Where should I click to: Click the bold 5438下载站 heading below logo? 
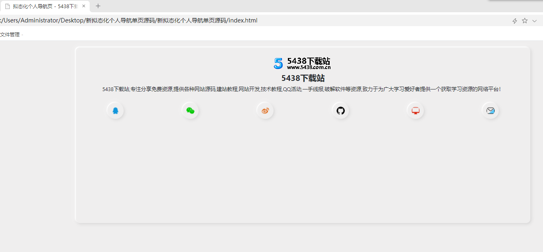303,78
